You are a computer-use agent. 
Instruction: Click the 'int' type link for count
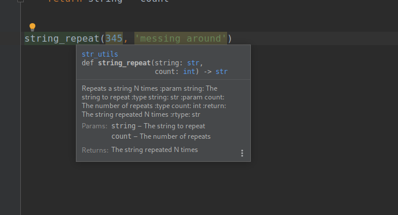click(189, 72)
